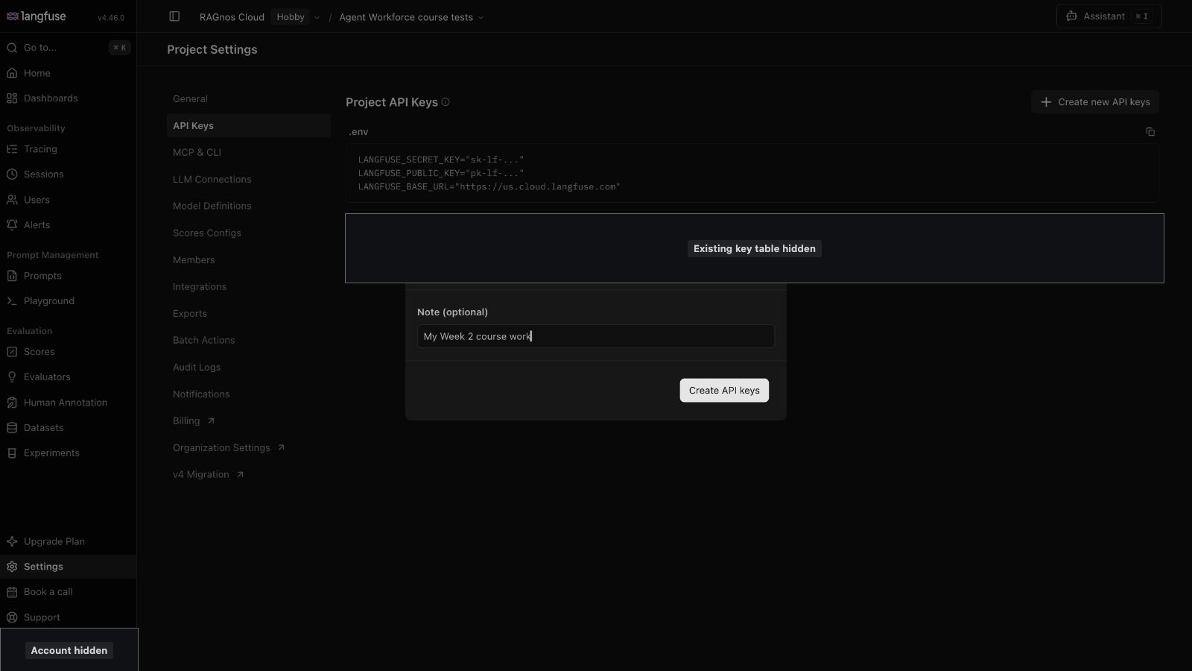This screenshot has height=671, width=1192.
Task: Select the General settings tab
Action: [248, 99]
